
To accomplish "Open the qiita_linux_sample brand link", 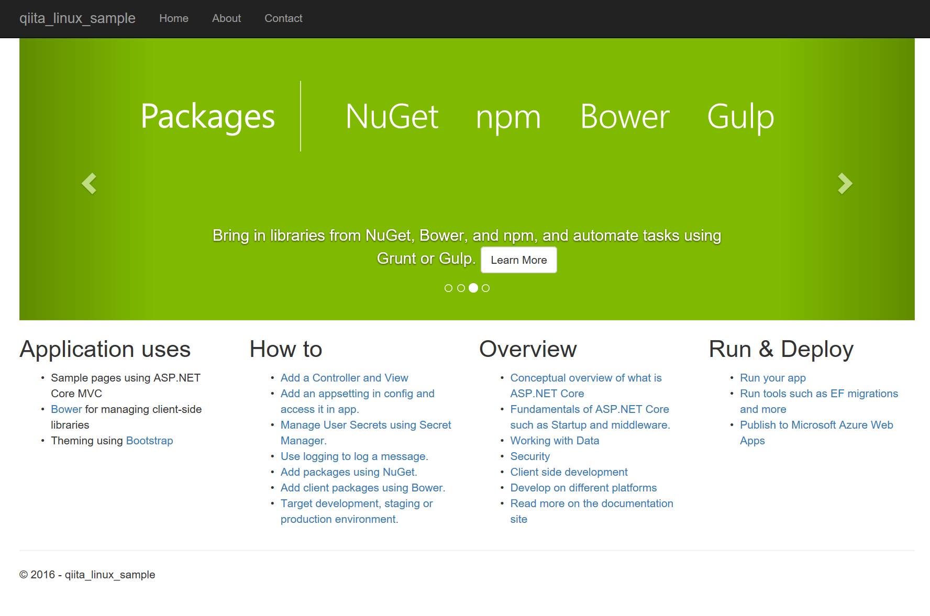I will pos(77,18).
